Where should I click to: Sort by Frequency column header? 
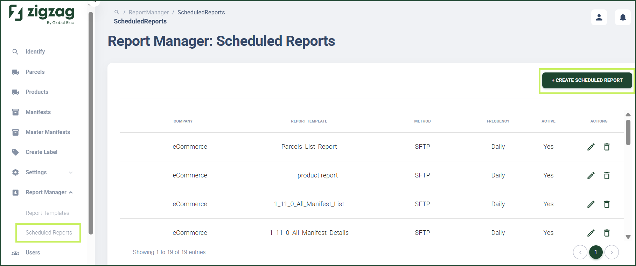coord(498,121)
